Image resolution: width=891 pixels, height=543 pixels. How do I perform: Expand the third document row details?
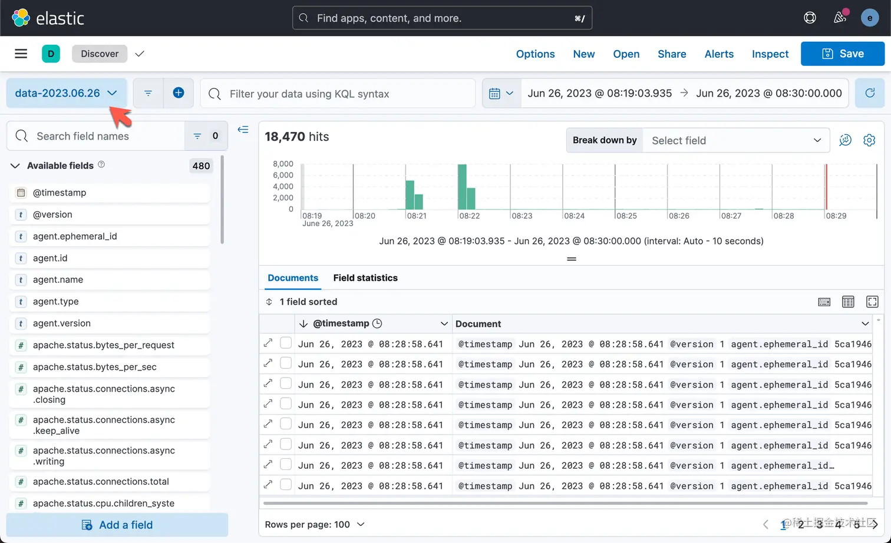268,383
